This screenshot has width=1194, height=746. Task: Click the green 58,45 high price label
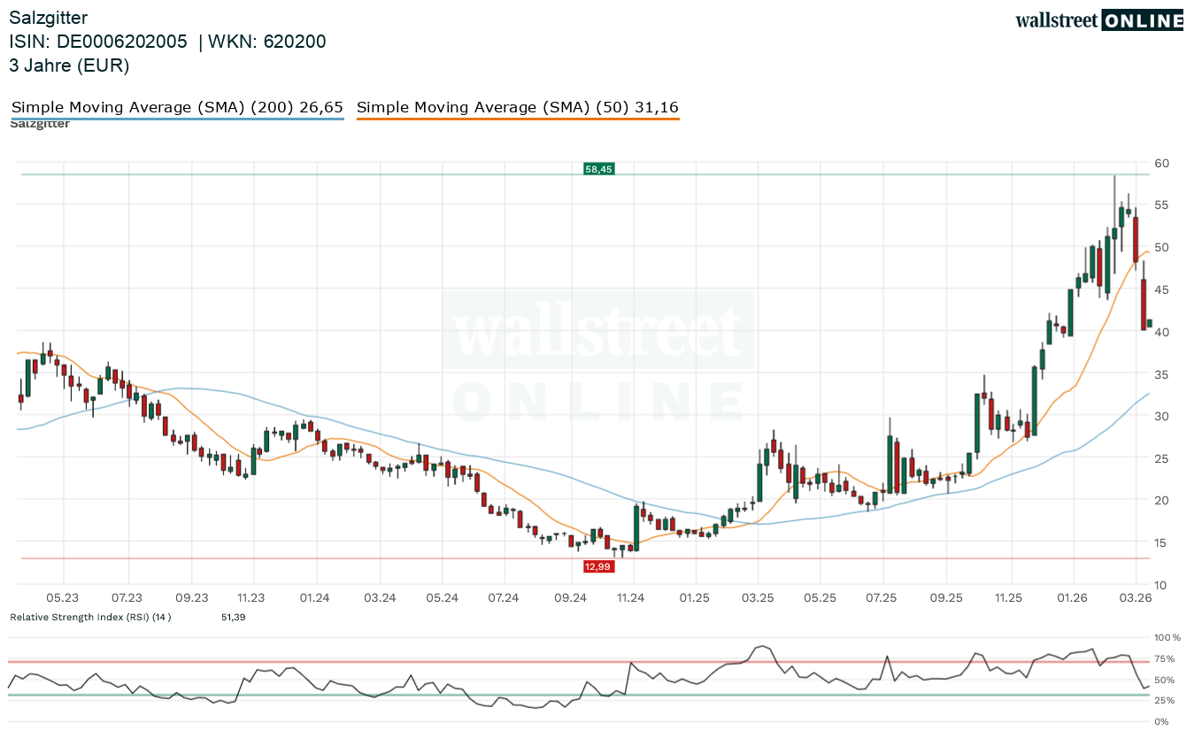click(598, 169)
